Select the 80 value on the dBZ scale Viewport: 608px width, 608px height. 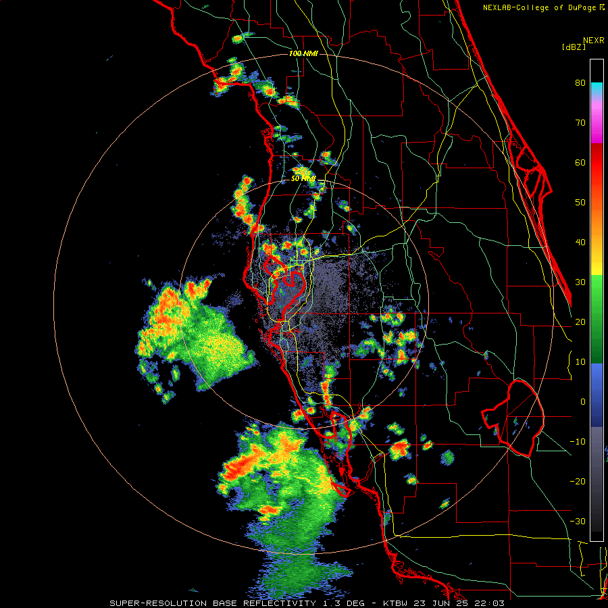click(580, 82)
